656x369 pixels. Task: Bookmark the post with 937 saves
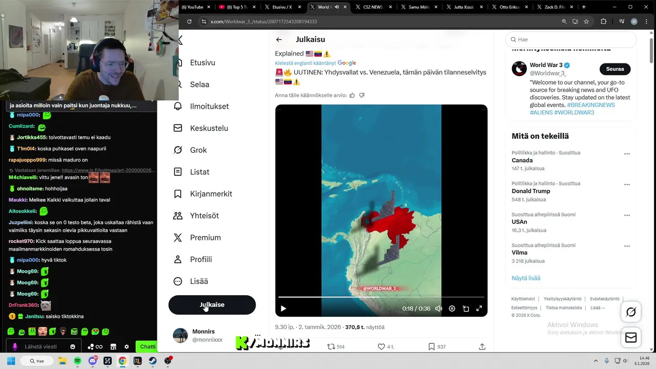coord(432,347)
